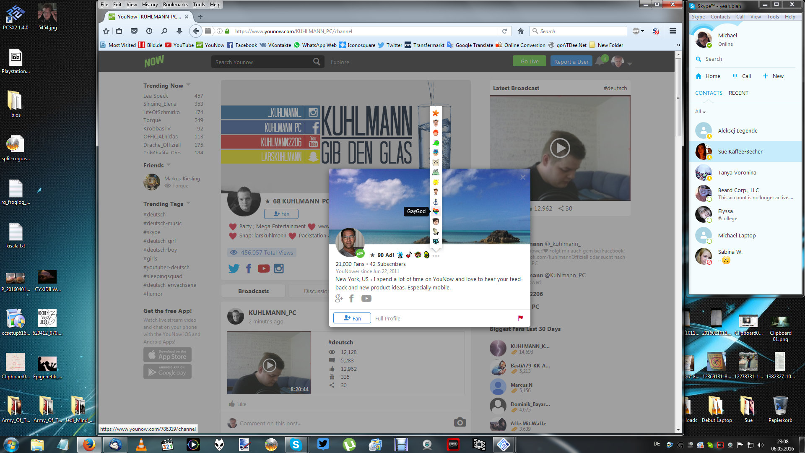The image size is (805, 453).
Task: Click the Like thumbs-up under the broadcast
Action: [x=237, y=404]
